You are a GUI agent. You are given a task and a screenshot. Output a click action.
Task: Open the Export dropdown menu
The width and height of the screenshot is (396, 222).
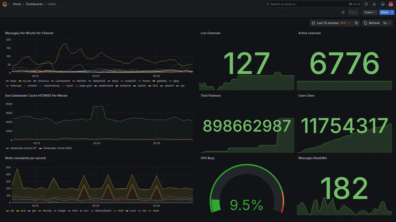(370, 12)
